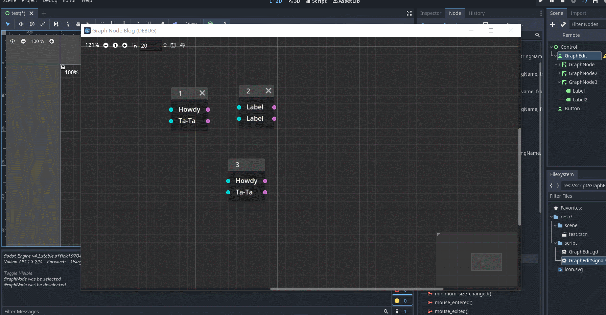This screenshot has height=315, width=606.
Task: Auto-arrange the graph nodes
Action: coord(183,45)
